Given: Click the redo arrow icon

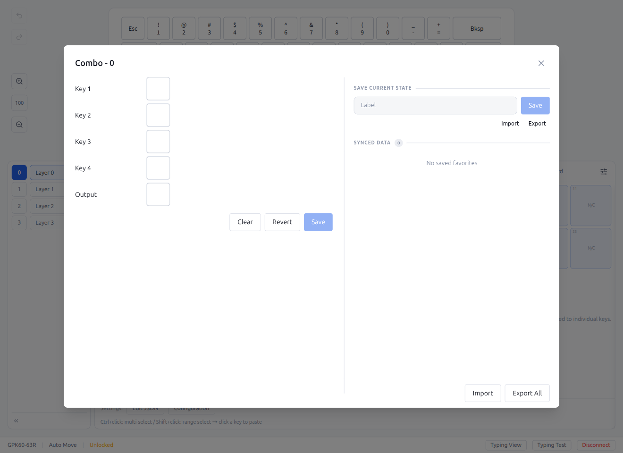Looking at the screenshot, I should tap(19, 37).
